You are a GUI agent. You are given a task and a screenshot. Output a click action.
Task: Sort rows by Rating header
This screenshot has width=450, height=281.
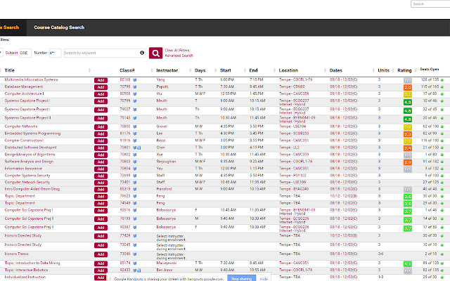coord(404,70)
